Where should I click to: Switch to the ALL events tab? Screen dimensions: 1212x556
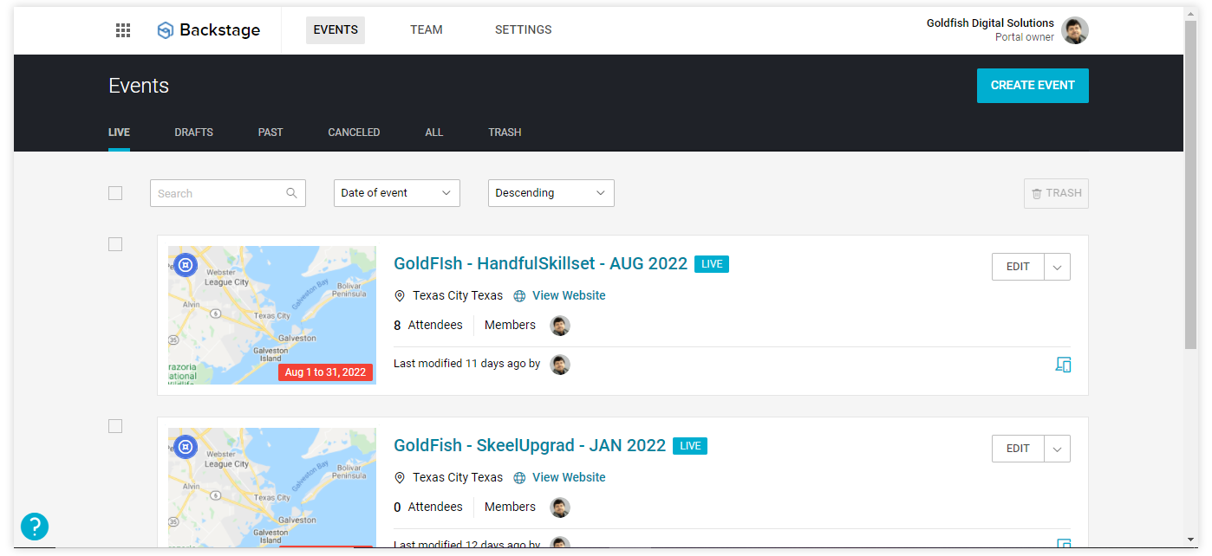pos(434,133)
